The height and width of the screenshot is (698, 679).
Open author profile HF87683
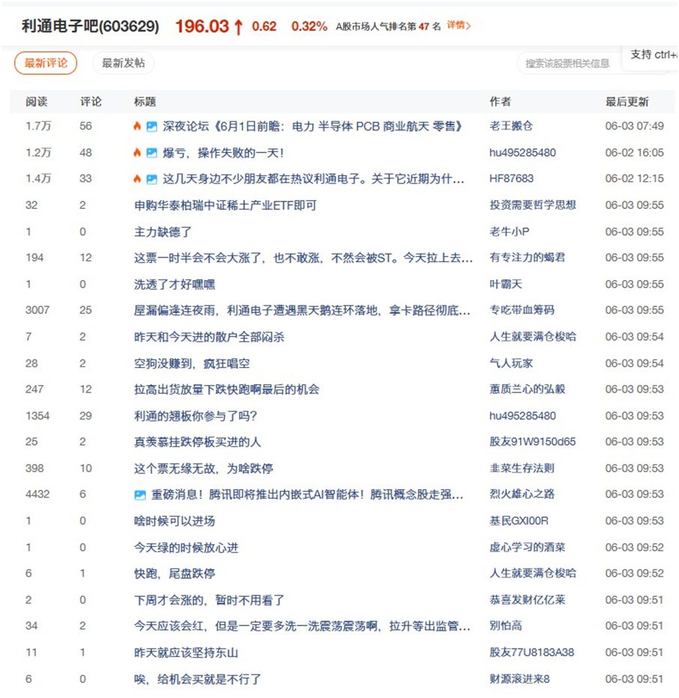511,179
